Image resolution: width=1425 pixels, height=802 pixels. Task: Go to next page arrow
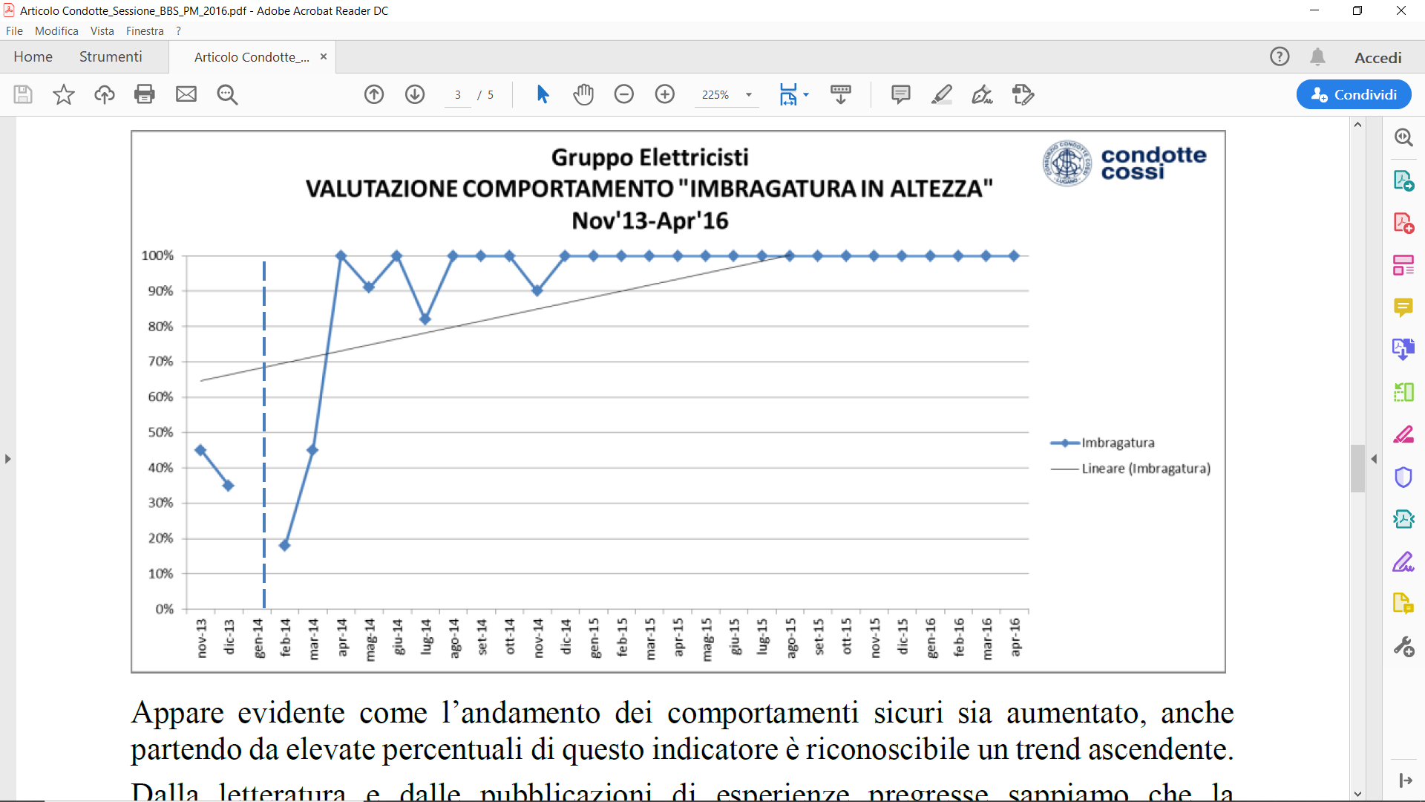click(415, 94)
